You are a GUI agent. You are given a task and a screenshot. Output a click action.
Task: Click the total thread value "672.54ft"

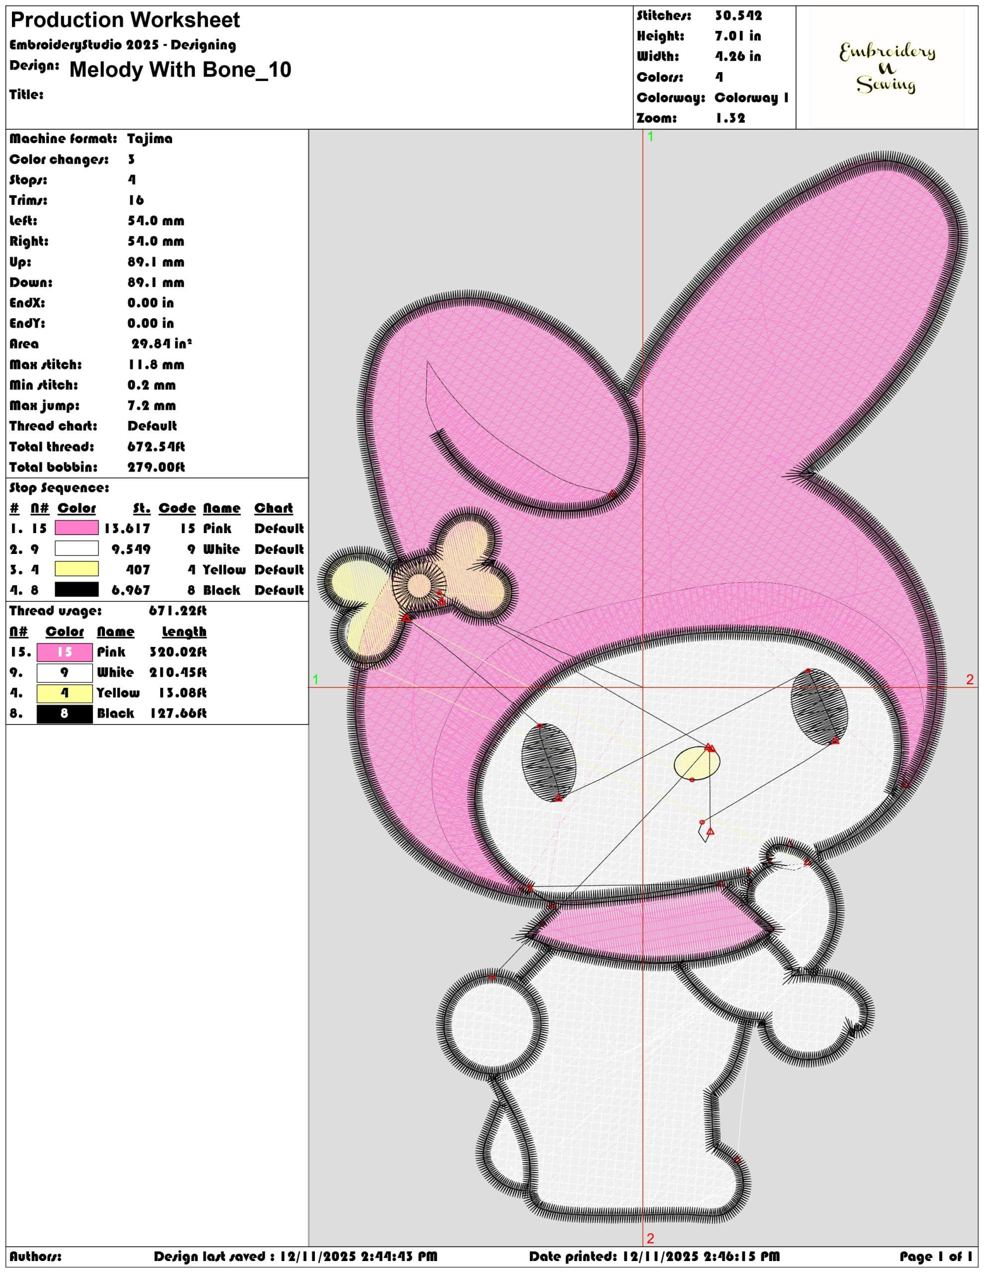point(156,447)
